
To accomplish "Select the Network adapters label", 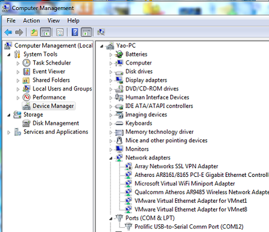I will pos(148,157).
